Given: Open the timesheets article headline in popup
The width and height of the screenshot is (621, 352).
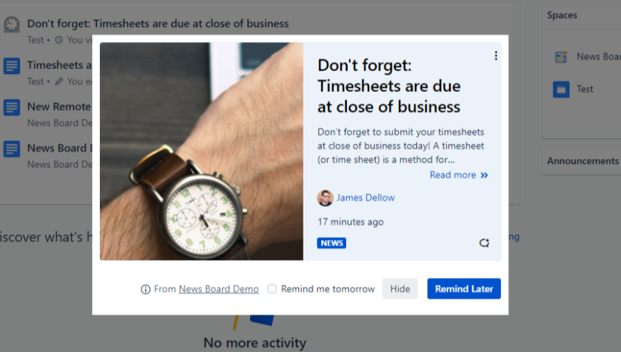Looking at the screenshot, I should click(x=388, y=86).
